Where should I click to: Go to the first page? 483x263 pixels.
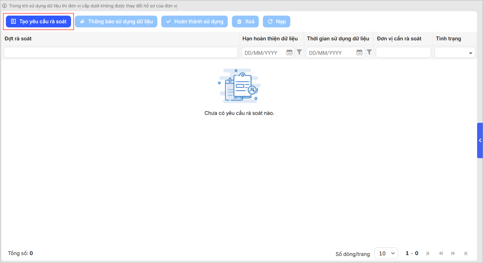428,253
